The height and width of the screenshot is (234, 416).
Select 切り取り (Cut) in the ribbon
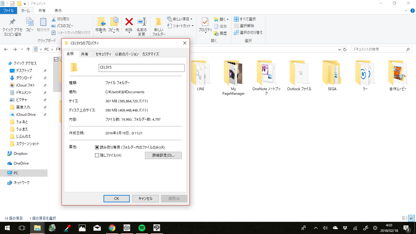point(61,19)
